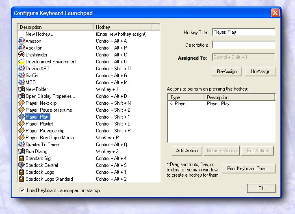Select the Amazon hotkey row text
The width and height of the screenshot is (295, 214).
coord(33,41)
